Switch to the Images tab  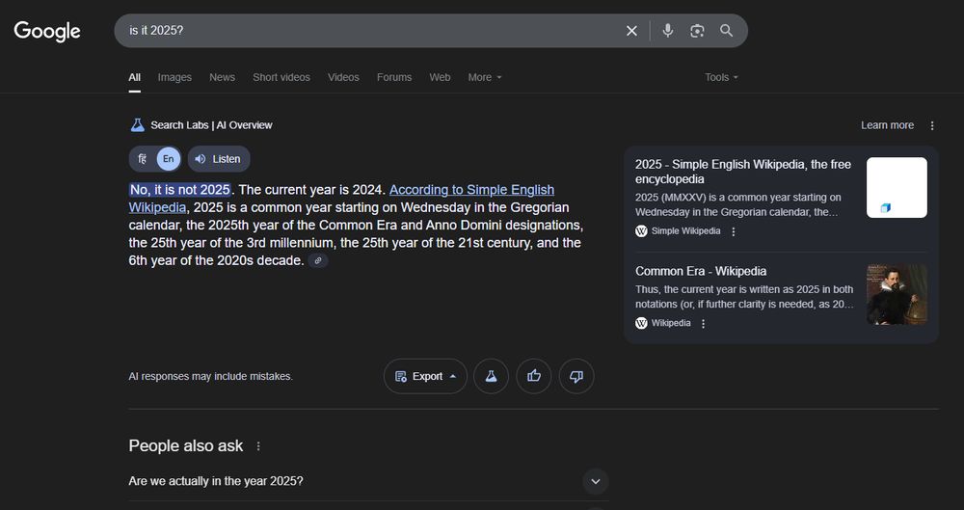pyautogui.click(x=174, y=77)
